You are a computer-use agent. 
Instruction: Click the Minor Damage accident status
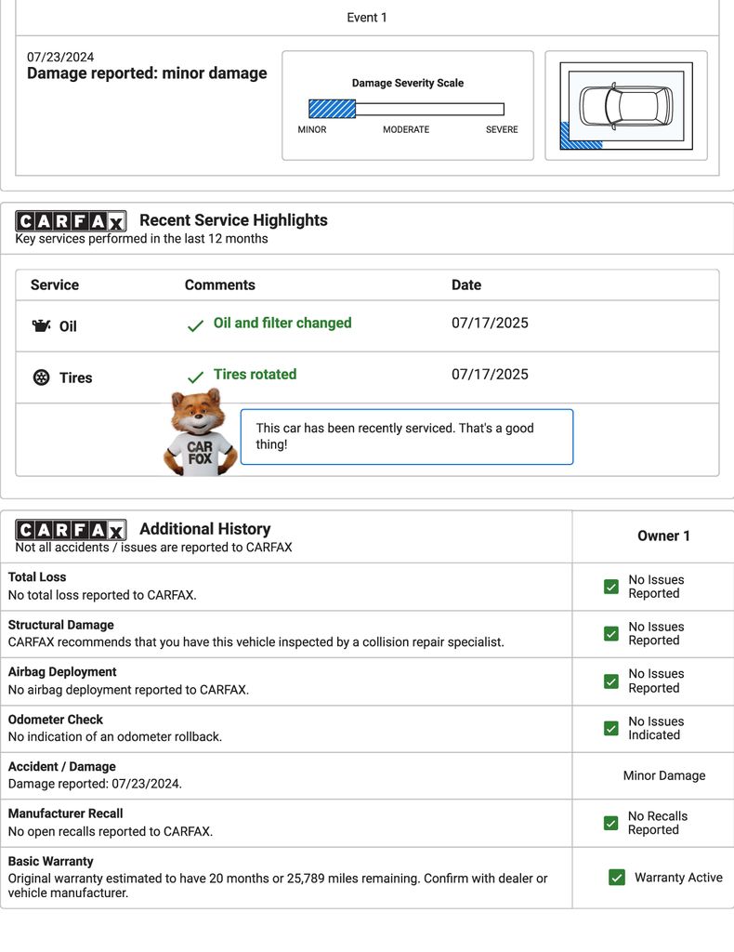[663, 775]
